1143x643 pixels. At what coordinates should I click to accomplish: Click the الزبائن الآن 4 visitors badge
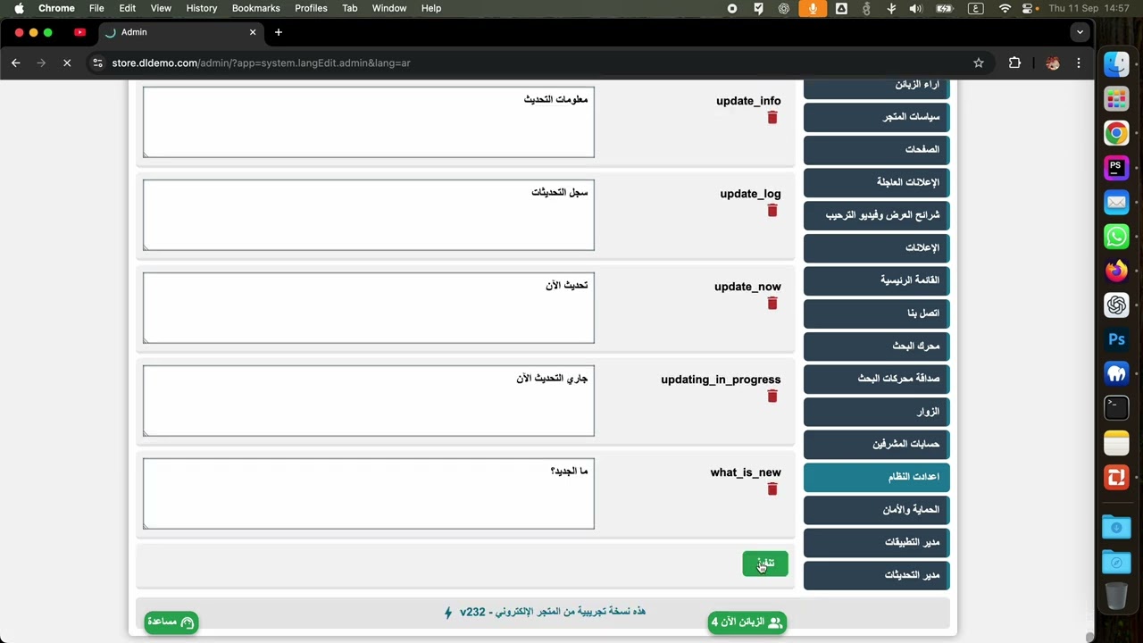click(747, 622)
